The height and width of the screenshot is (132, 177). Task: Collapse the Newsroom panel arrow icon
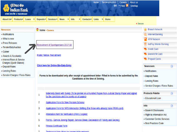pyautogui.click(x=172, y=66)
